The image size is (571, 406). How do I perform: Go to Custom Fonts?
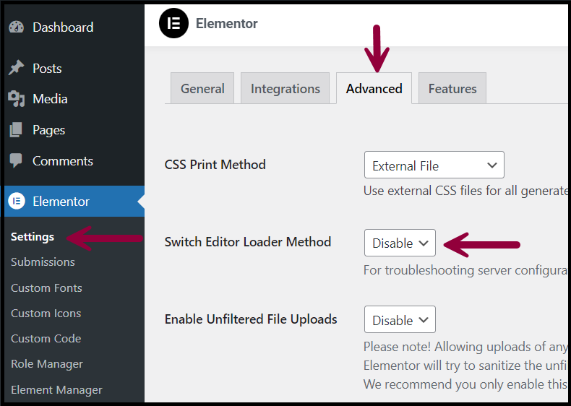(x=46, y=288)
